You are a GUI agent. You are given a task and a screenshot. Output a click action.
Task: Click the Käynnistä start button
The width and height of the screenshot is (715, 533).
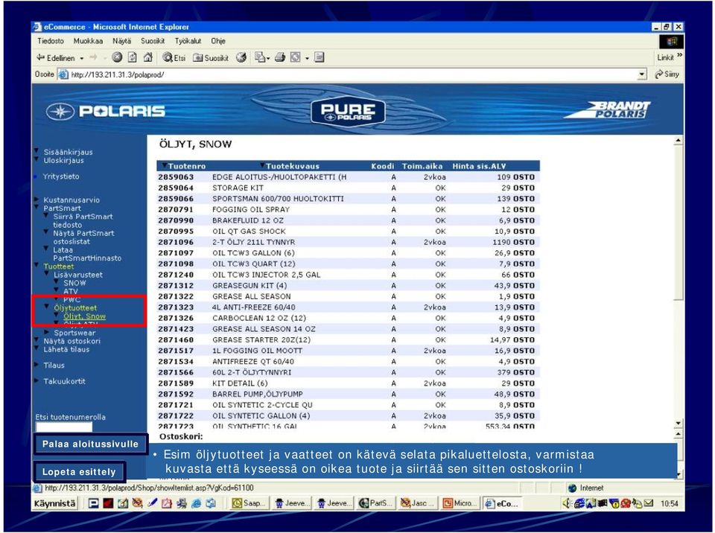[54, 503]
